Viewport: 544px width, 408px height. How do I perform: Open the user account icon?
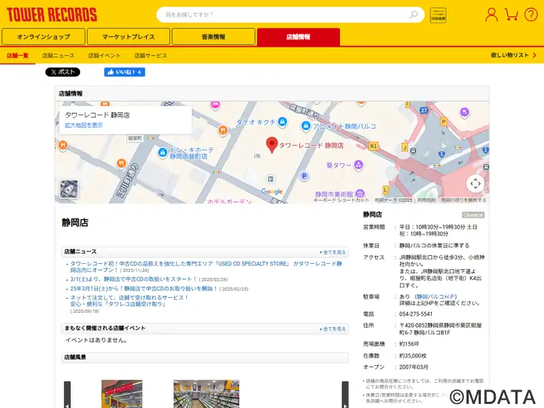491,14
